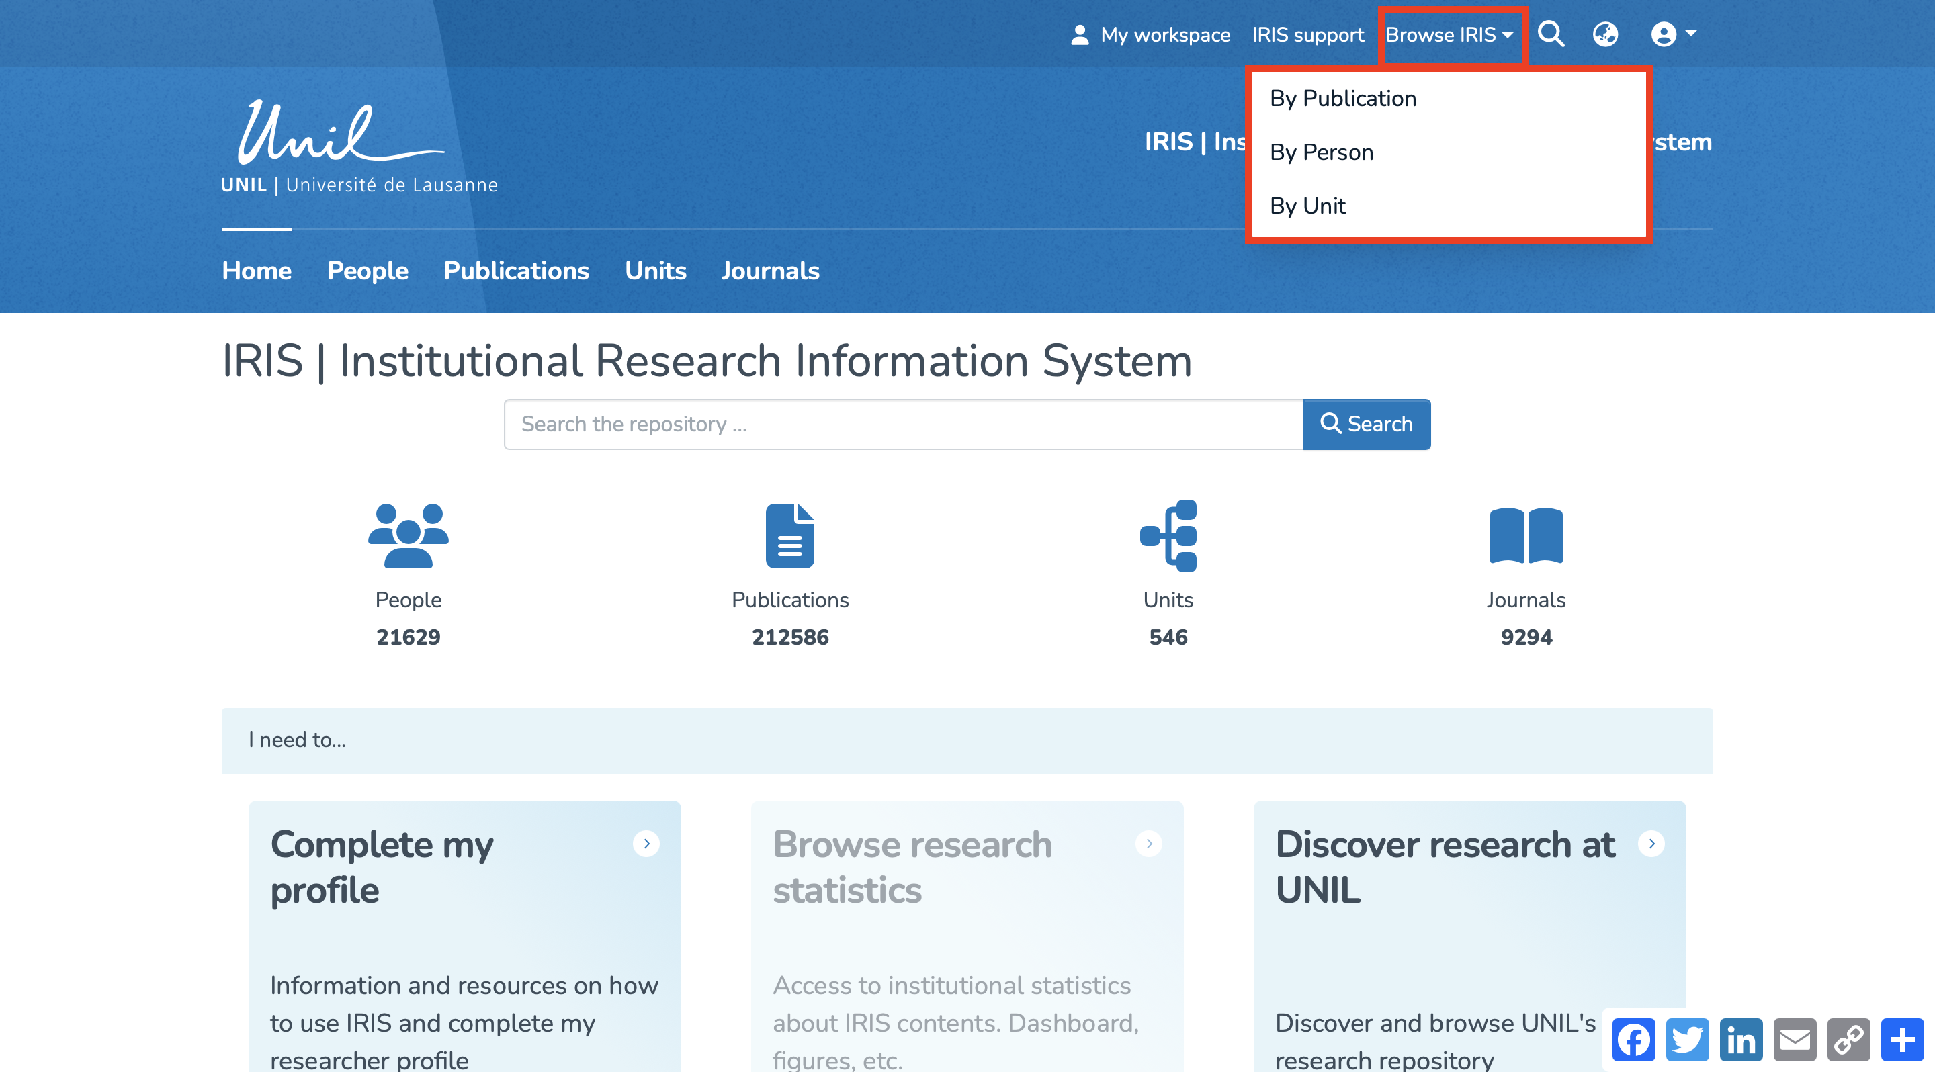Click the magnifier search icon in header
This screenshot has height=1072, width=1935.
[1551, 34]
